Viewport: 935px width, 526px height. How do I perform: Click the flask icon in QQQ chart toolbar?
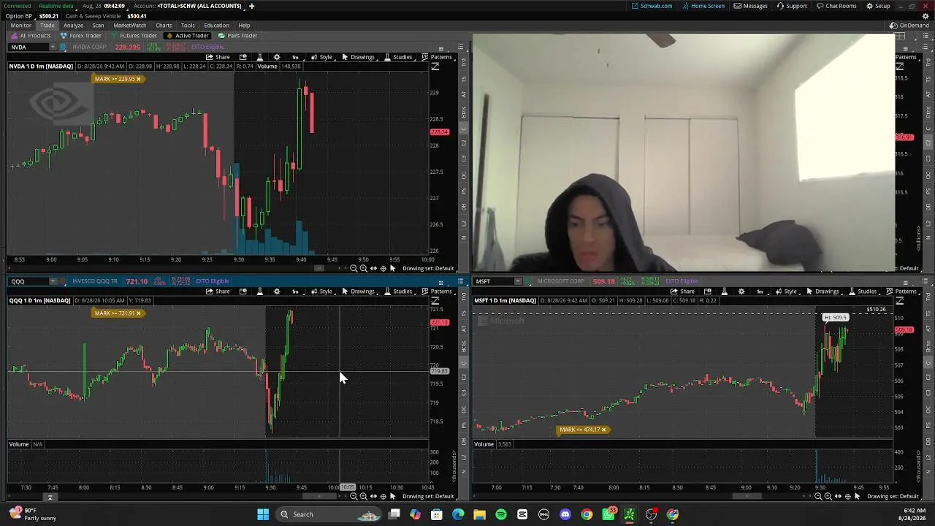click(x=259, y=291)
